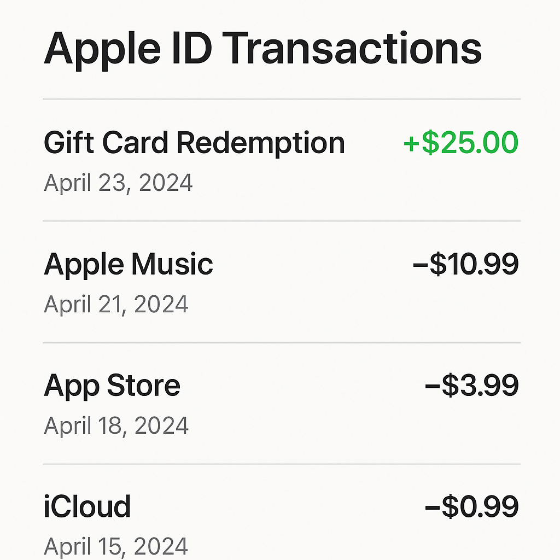Viewport: 560px width, 560px height.
Task: Click the April 21, 2024 date
Action: coord(116,305)
